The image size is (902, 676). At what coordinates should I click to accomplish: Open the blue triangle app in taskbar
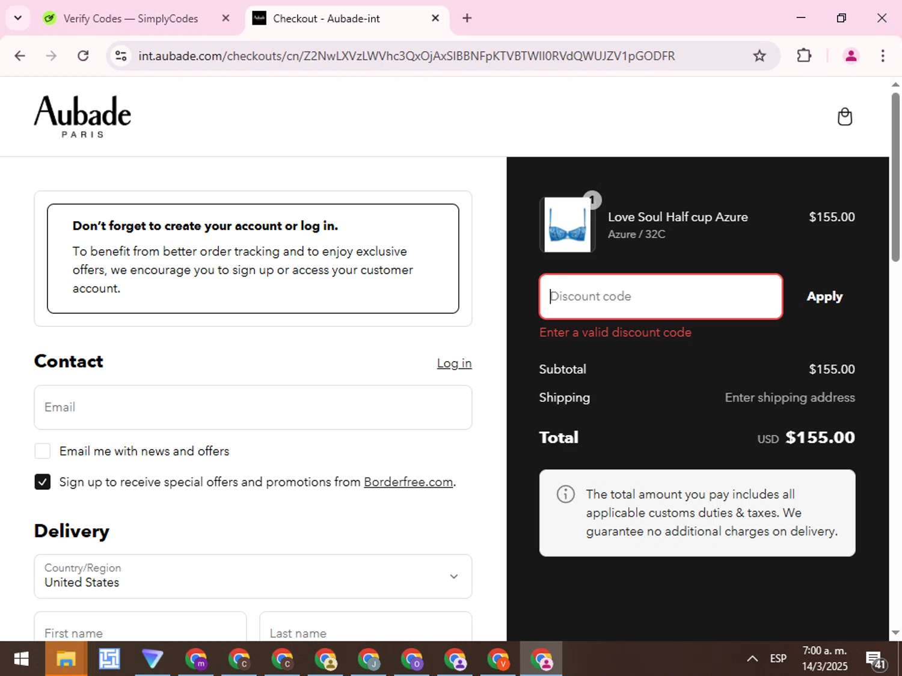click(x=153, y=659)
